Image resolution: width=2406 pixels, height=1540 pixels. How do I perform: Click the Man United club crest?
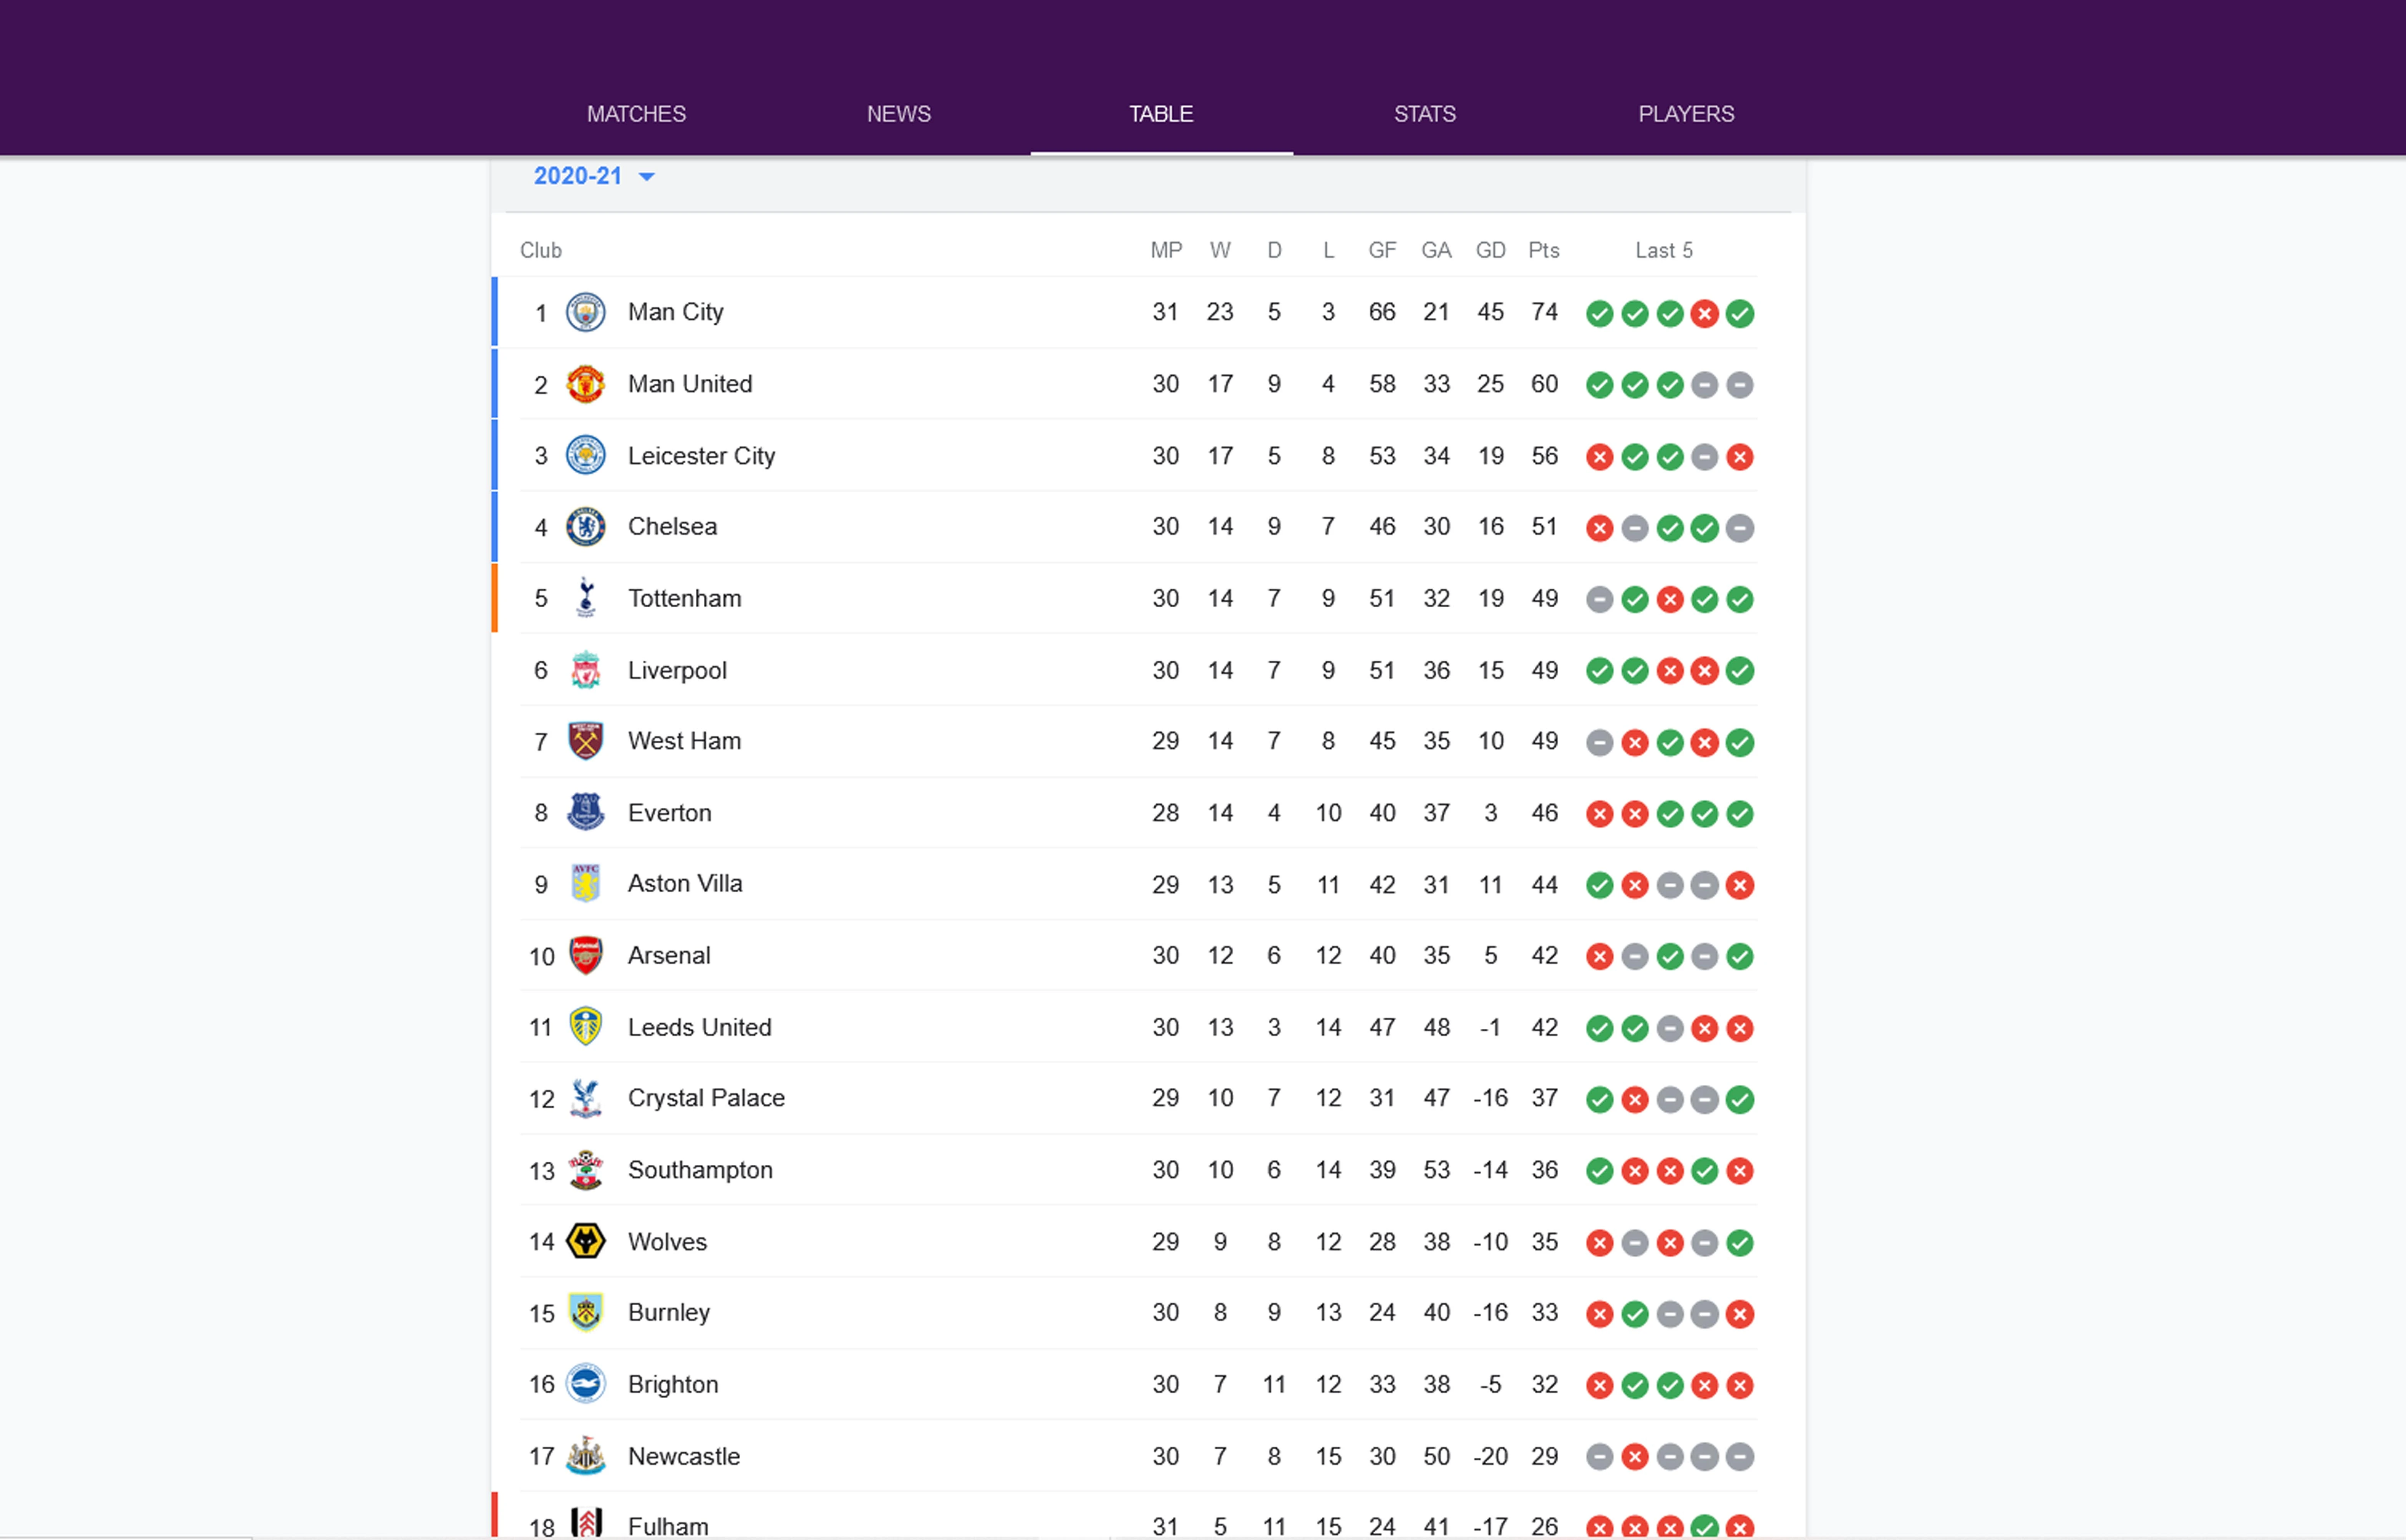click(585, 385)
